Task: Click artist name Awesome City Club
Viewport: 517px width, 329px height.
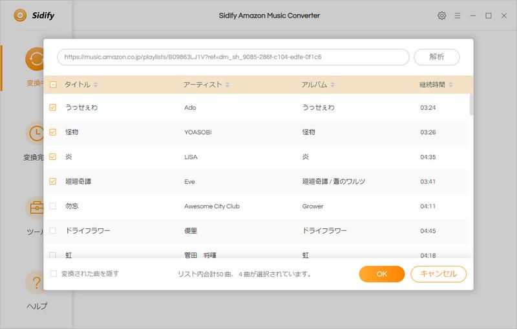Action: 212,206
